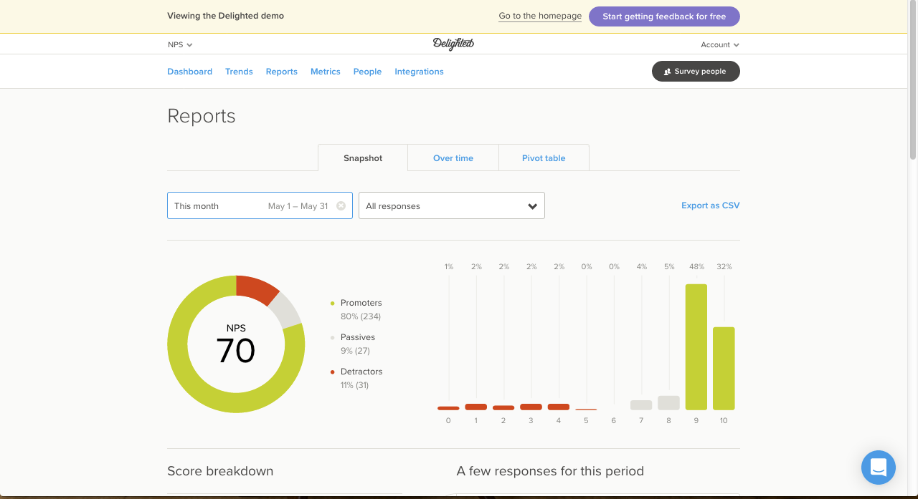The width and height of the screenshot is (918, 499).
Task: Open the Account dropdown menu
Action: (720, 44)
